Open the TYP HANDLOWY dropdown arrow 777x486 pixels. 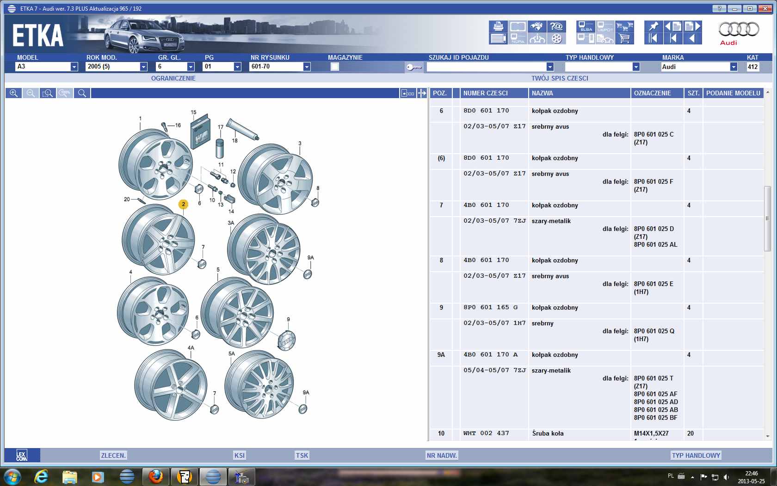click(x=636, y=67)
